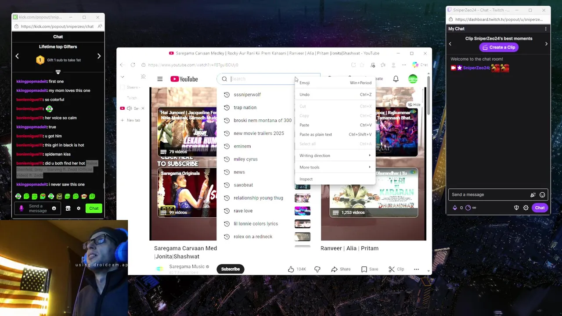Open Kick chat settings gear

pos(79,208)
